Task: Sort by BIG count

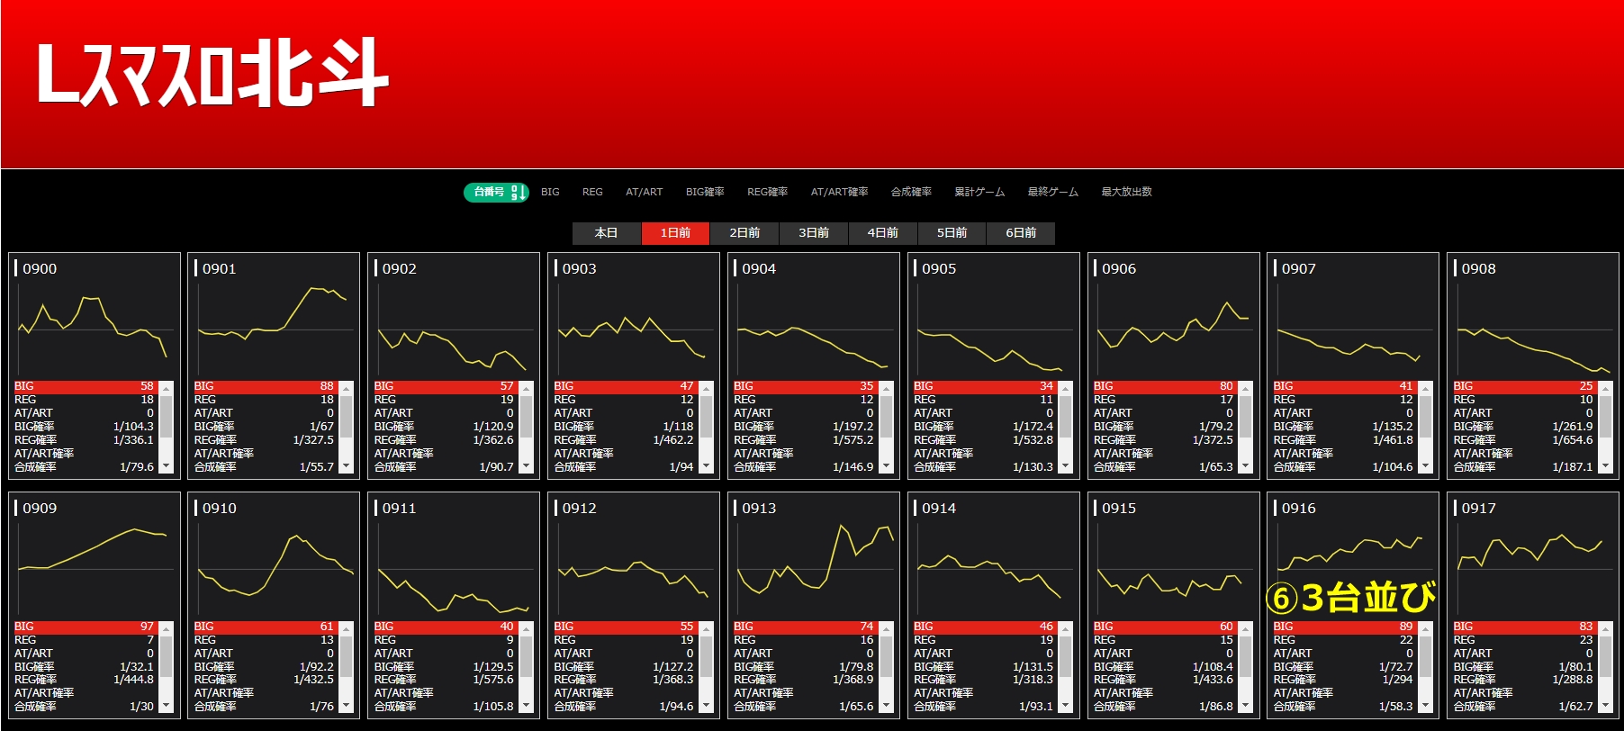Action: tap(550, 192)
